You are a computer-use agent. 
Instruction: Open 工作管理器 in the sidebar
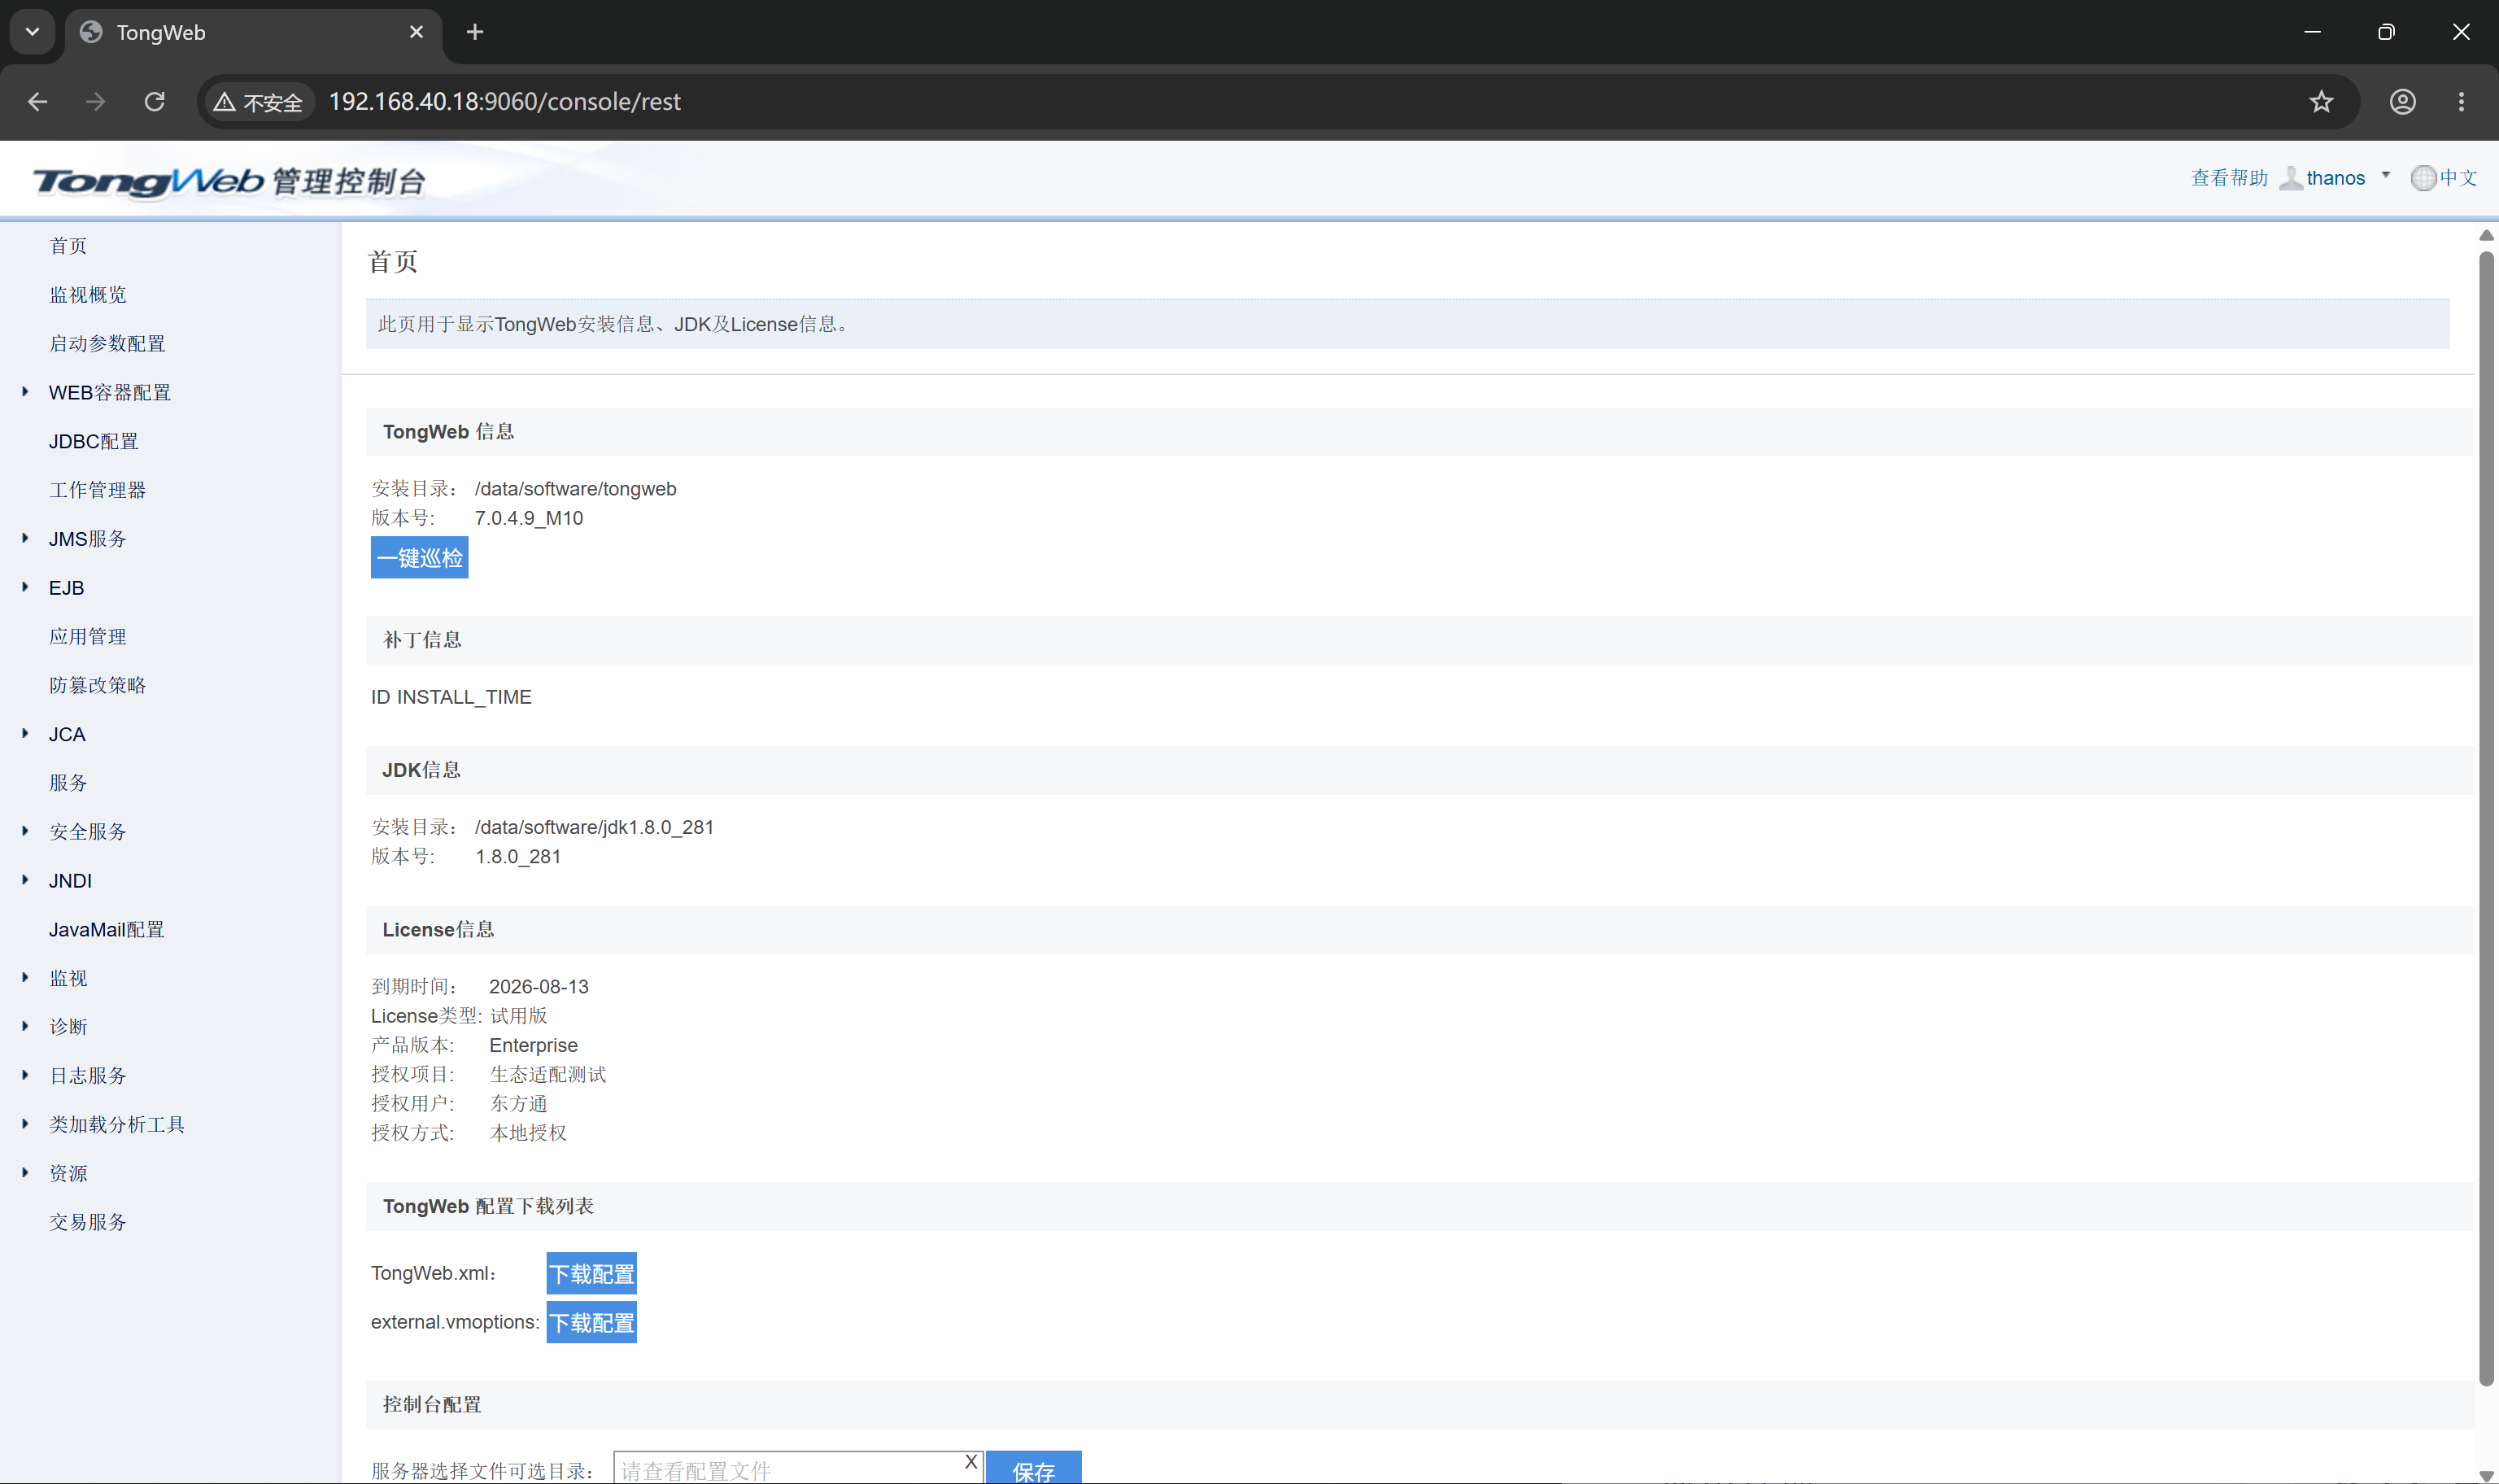coord(98,490)
